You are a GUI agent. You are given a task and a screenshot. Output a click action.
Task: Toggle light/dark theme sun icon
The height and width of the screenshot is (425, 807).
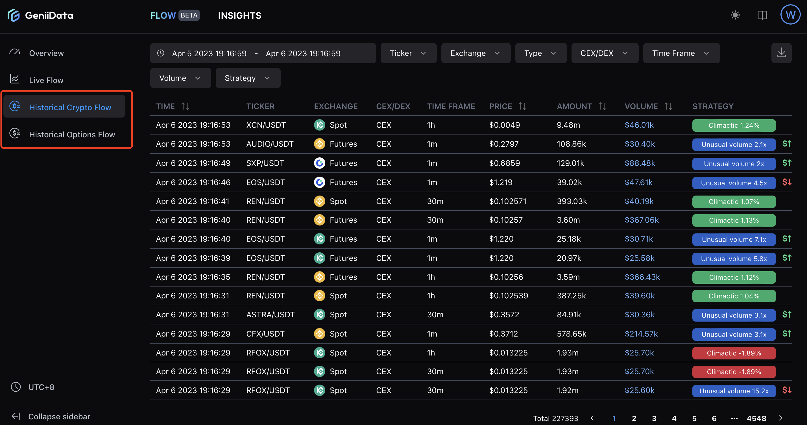735,15
